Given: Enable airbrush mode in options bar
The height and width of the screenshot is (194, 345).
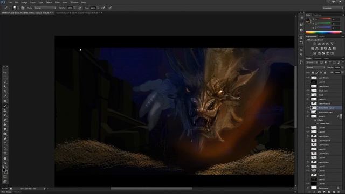Looking at the screenshot, I should (x=103, y=8).
